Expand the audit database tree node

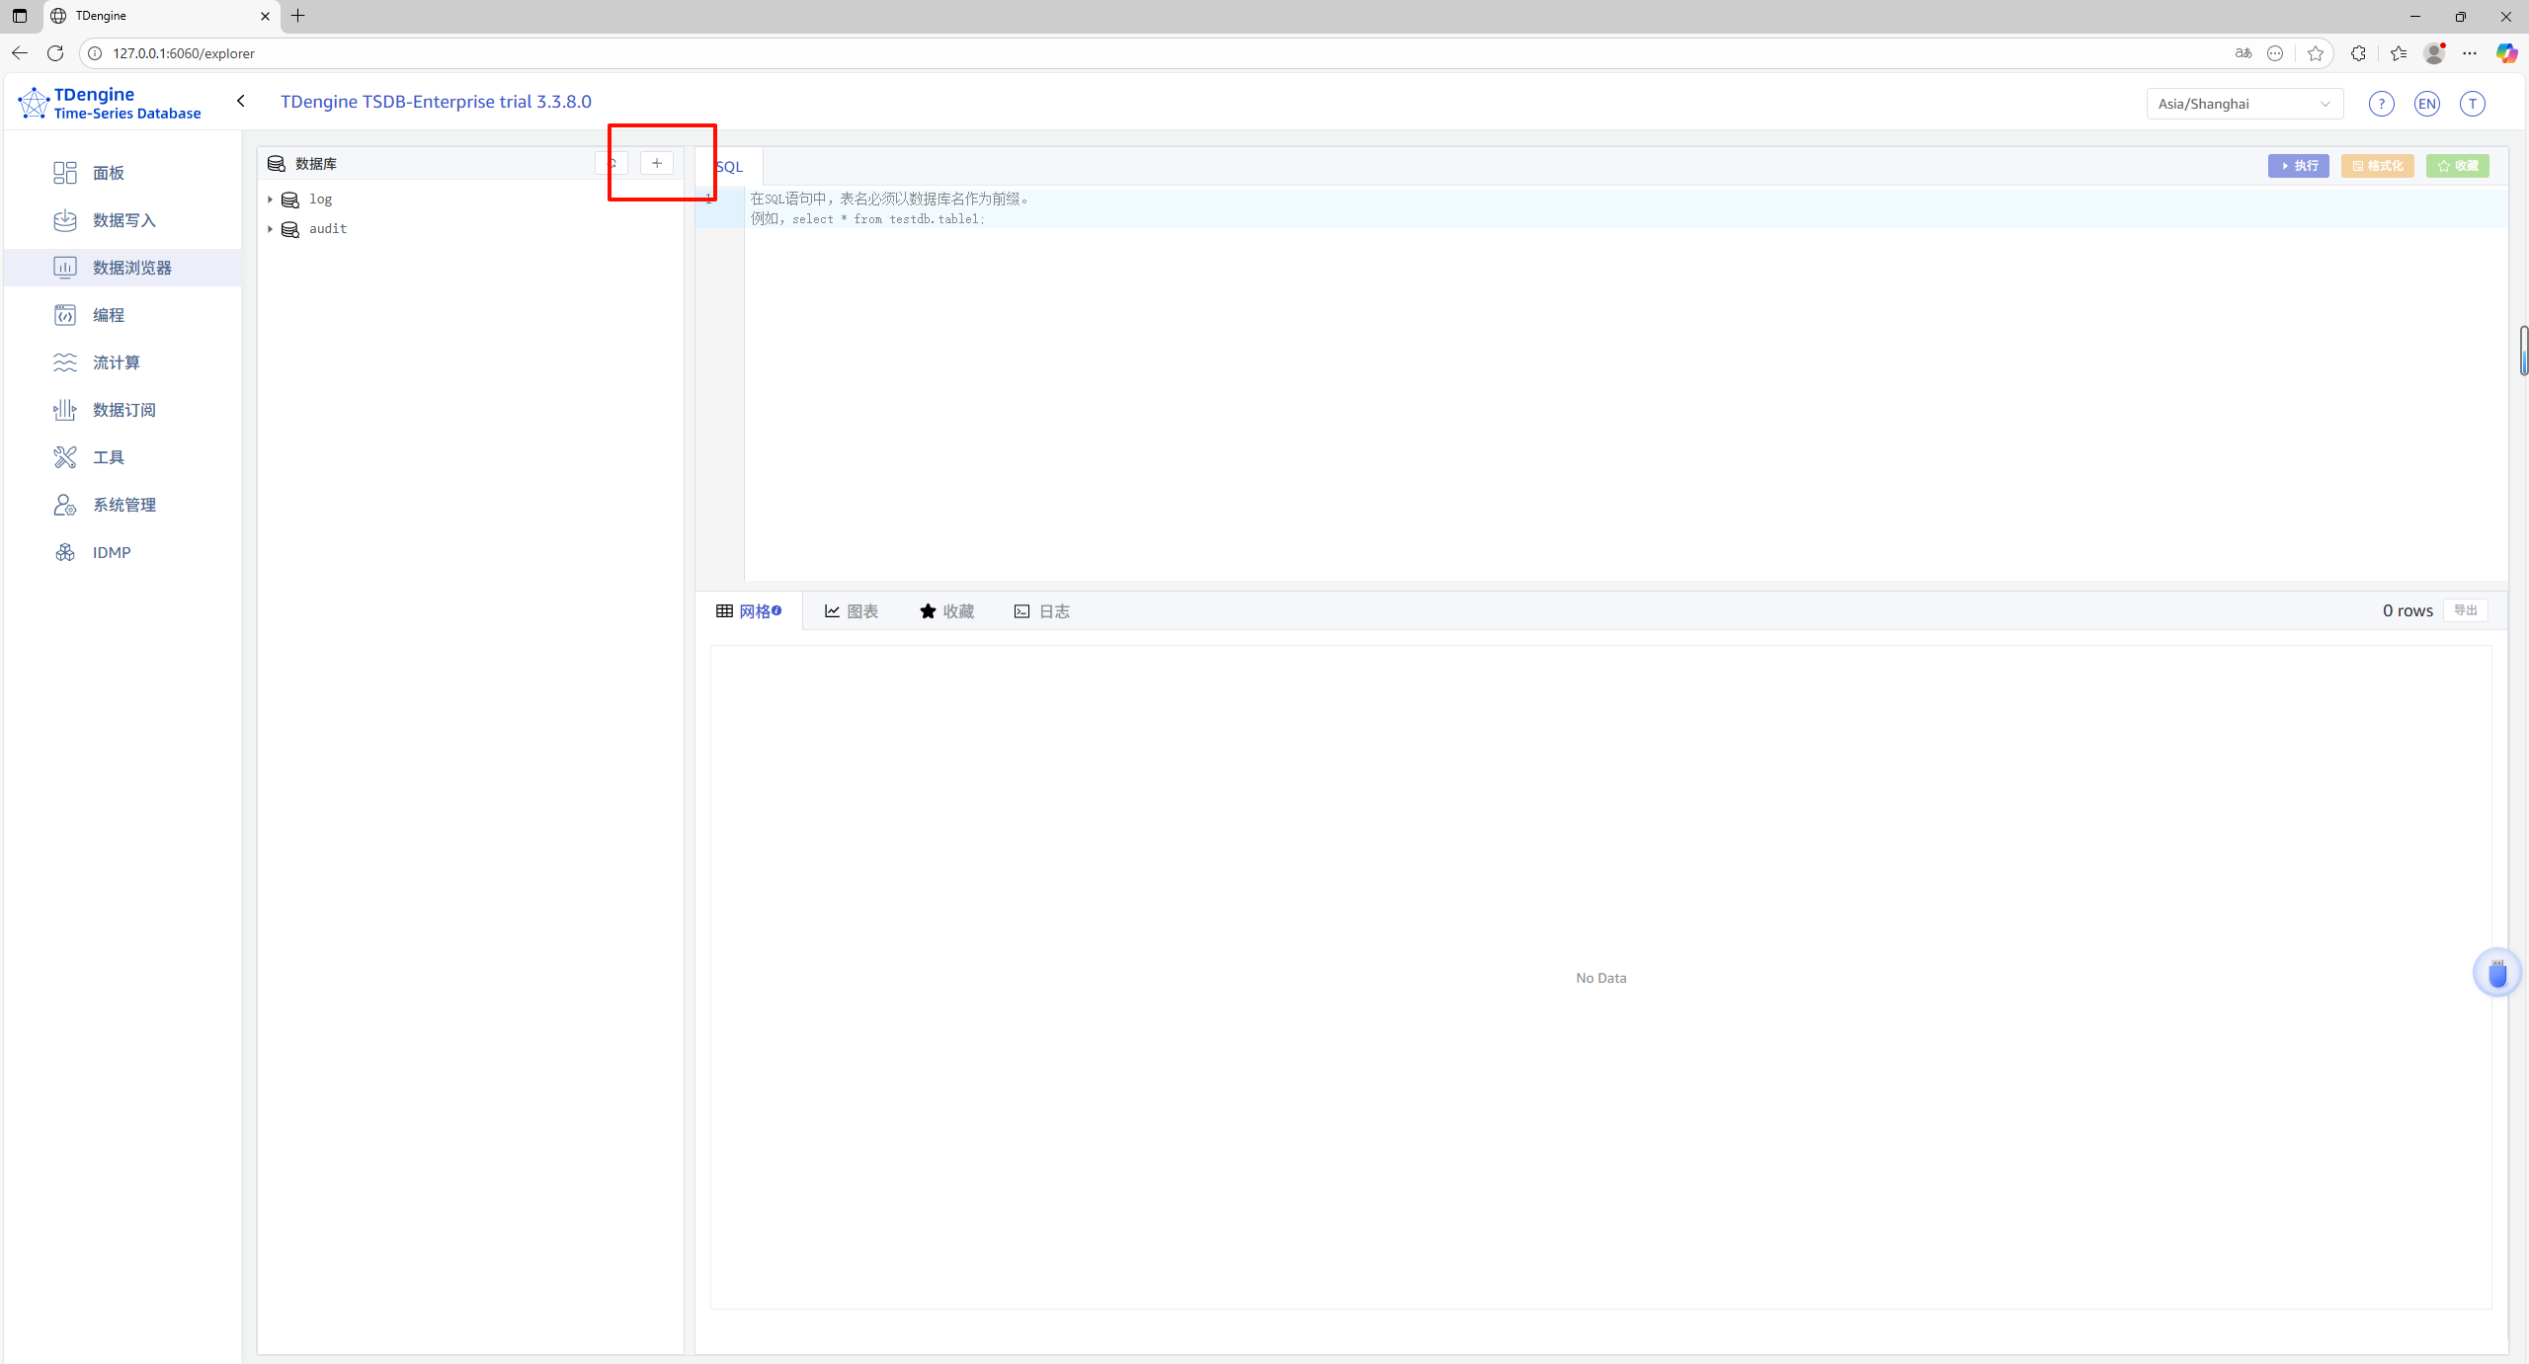click(x=270, y=229)
